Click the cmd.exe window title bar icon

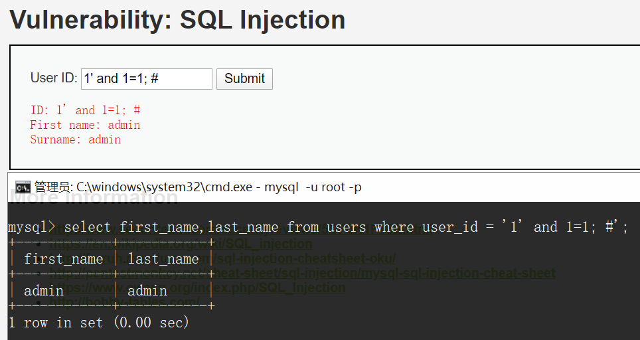[23, 187]
